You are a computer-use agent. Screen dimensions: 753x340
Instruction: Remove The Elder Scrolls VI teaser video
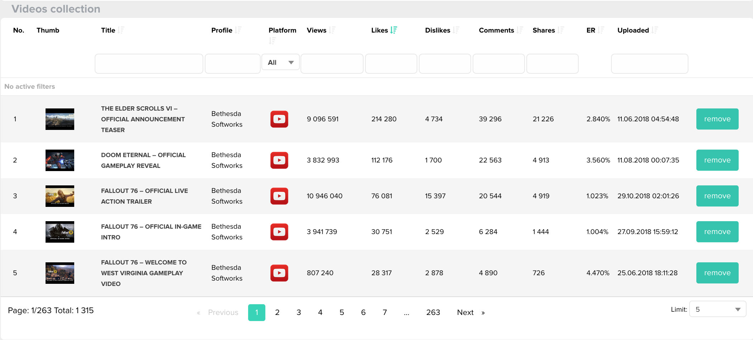[718, 119]
